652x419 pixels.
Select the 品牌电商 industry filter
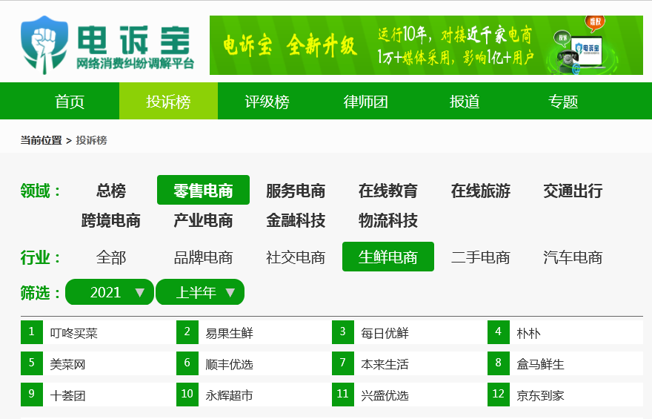point(203,257)
